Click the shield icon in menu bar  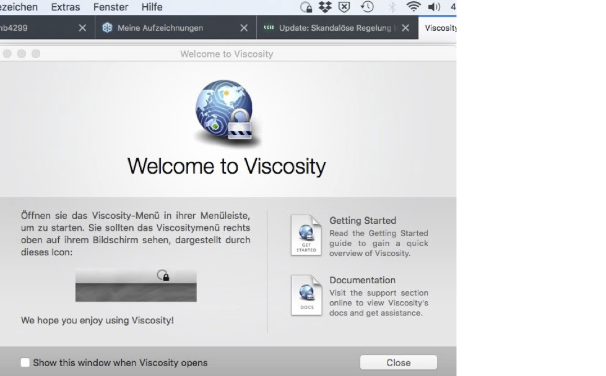(x=344, y=7)
